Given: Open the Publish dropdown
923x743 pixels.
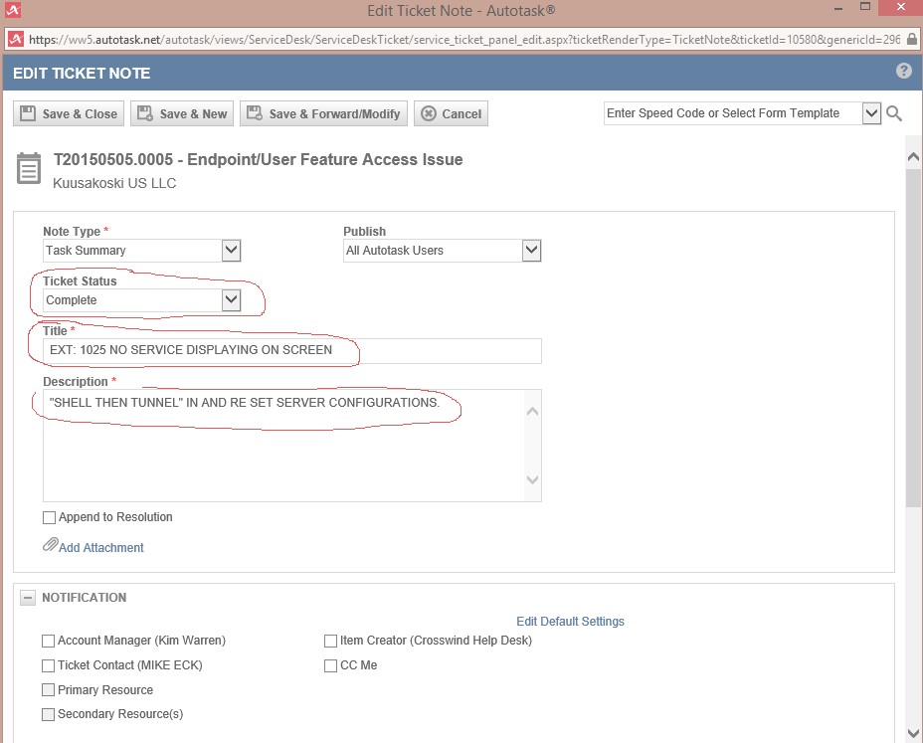Looking at the screenshot, I should (x=531, y=251).
